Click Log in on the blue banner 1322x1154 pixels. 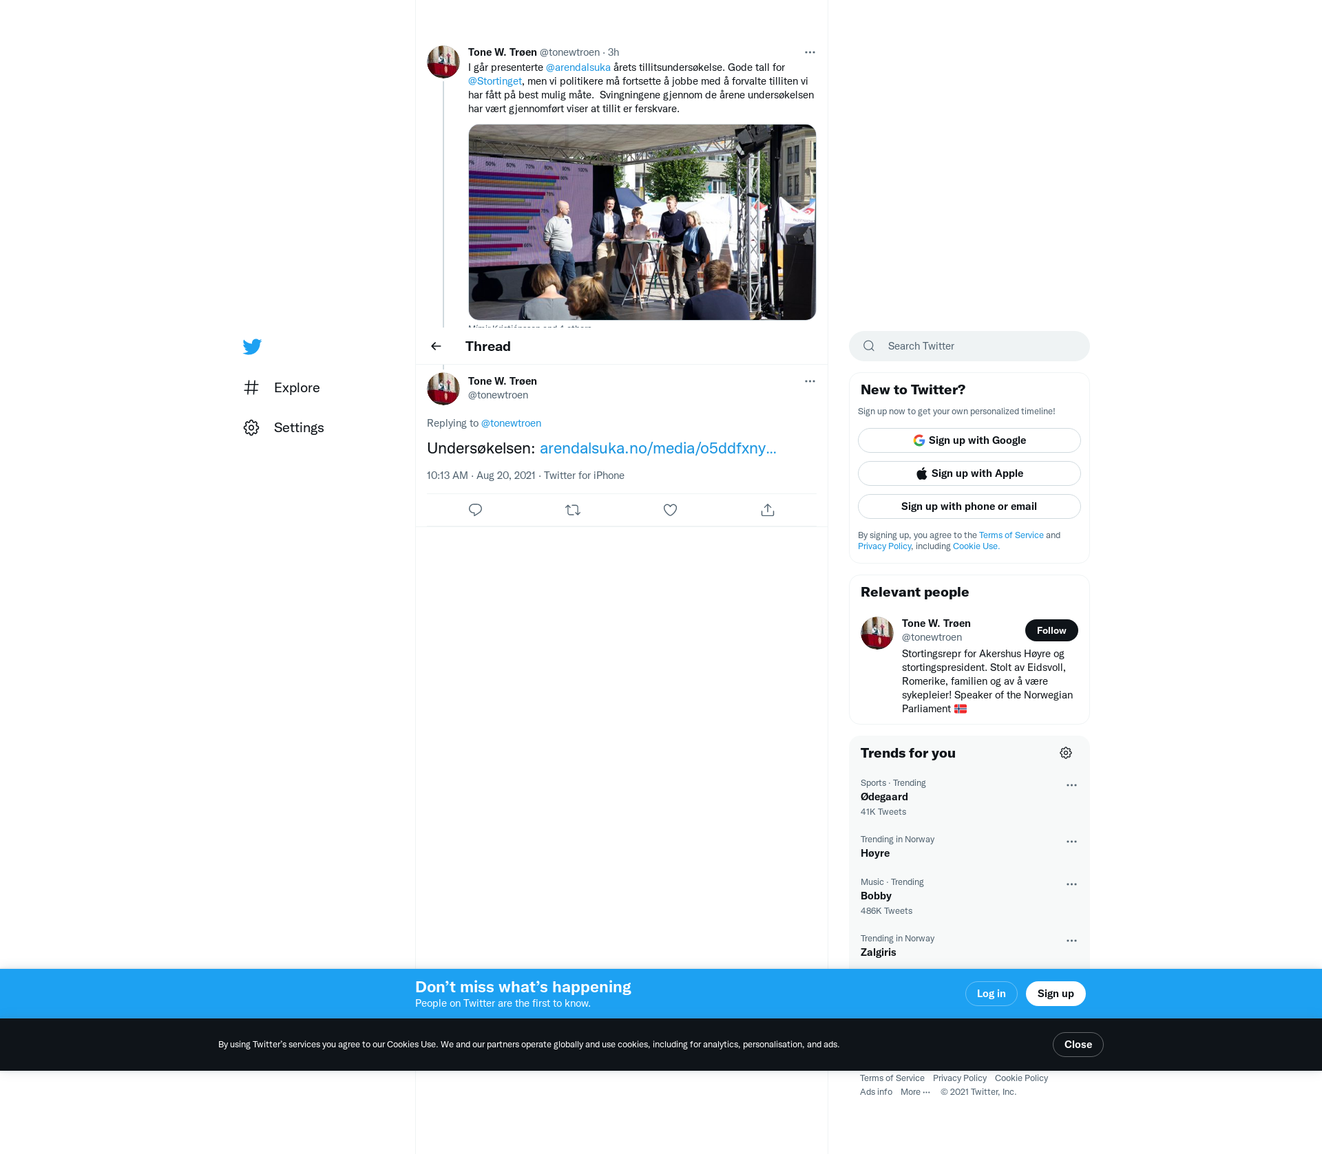[992, 994]
